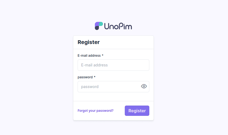Click the card footer area beside Register button
Screen dimensions: 228x135
coord(119,111)
